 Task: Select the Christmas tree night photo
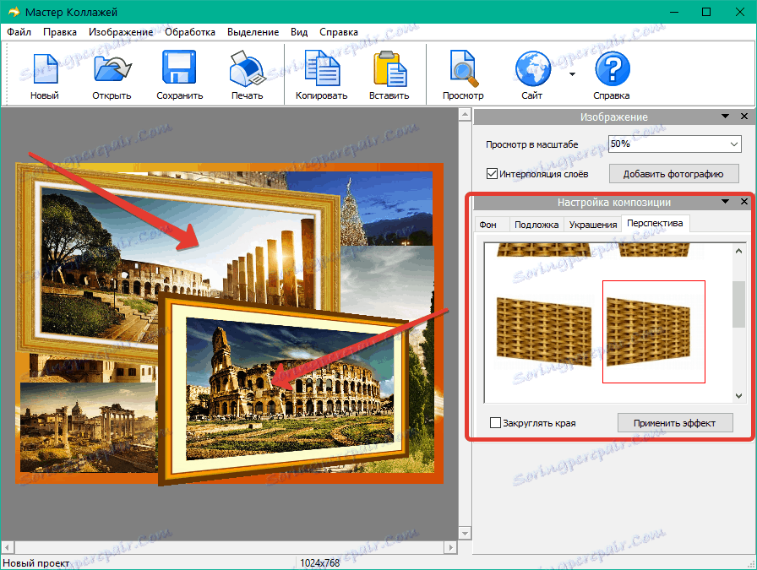click(386, 210)
